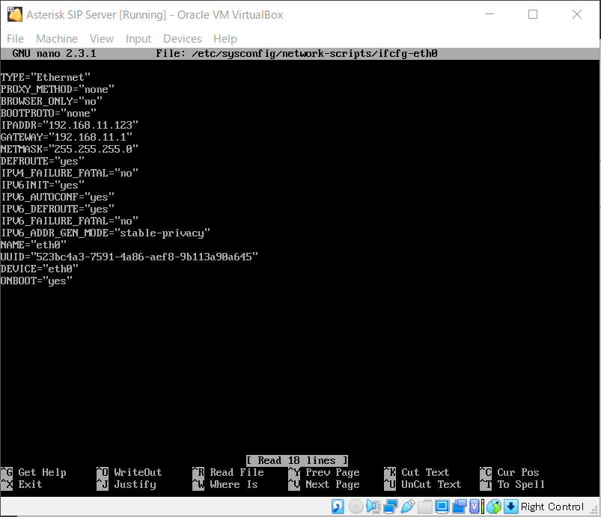
Task: Click the GNU nano 2.3.1 header
Action: [54, 53]
